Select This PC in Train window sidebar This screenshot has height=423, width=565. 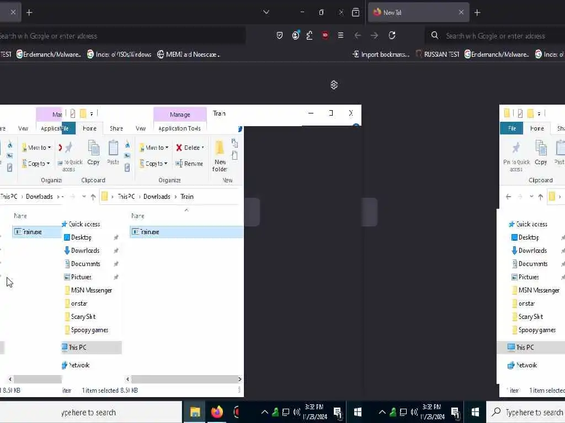(92, 348)
